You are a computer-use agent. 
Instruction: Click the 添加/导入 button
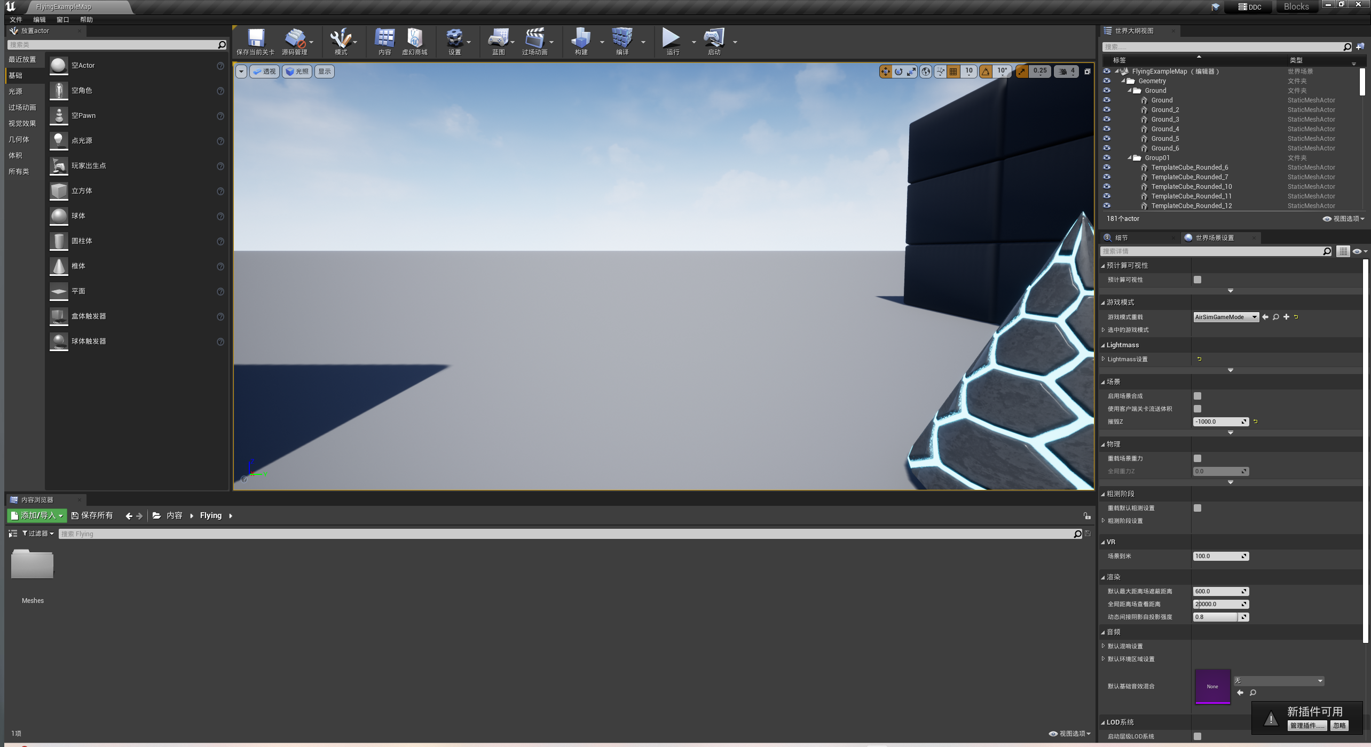click(x=37, y=515)
